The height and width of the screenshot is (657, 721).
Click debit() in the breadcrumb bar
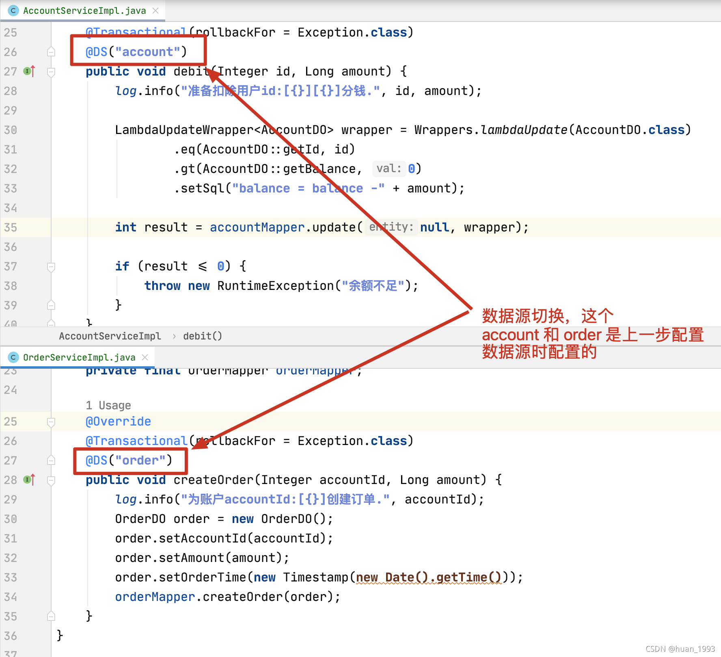(x=203, y=336)
